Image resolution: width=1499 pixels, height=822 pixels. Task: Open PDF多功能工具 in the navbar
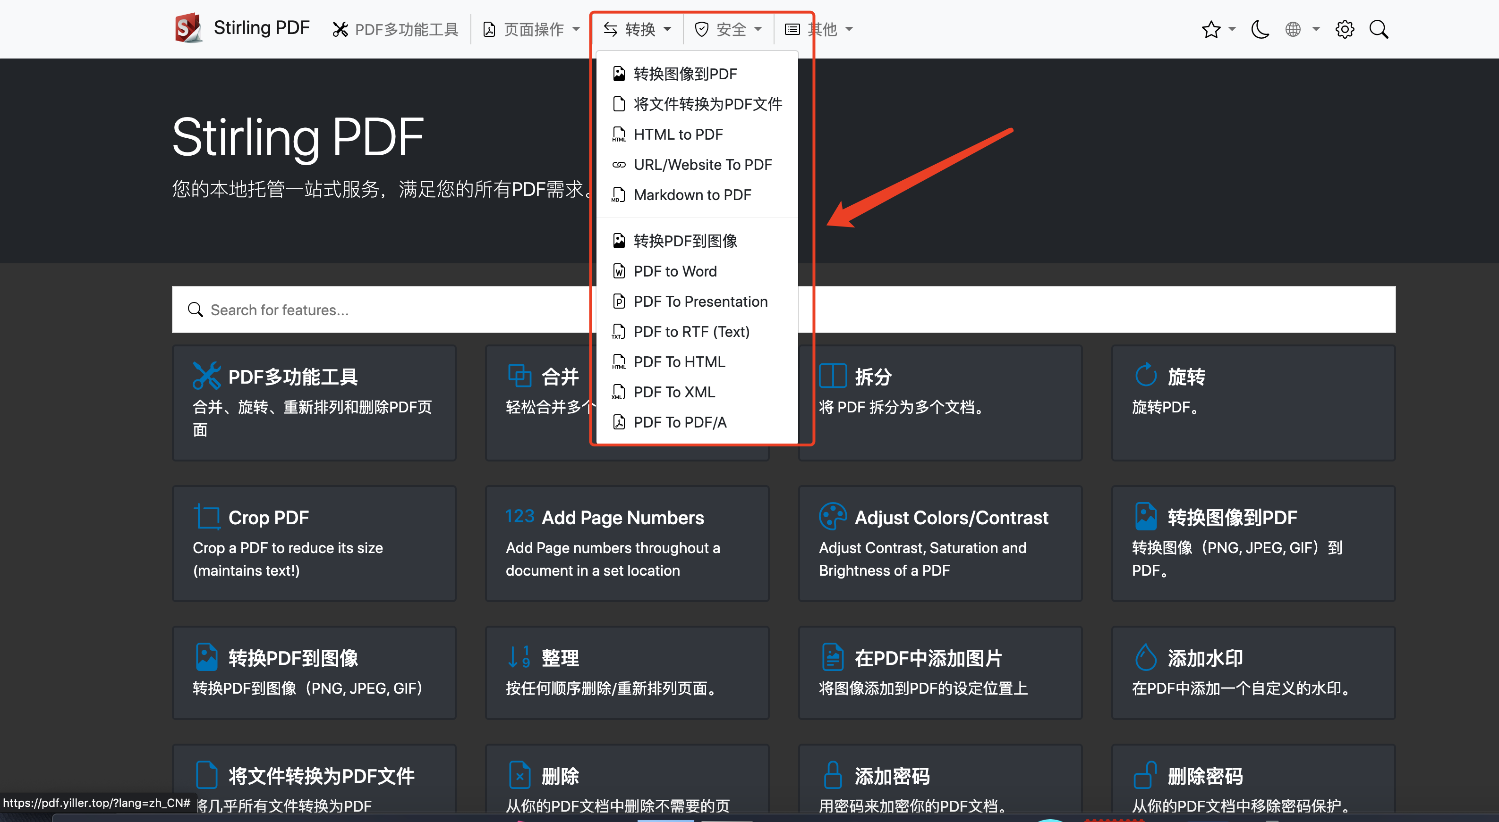tap(396, 29)
